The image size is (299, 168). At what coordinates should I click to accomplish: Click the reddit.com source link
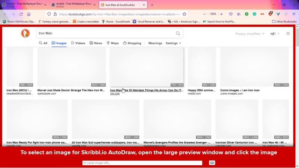tap(194, 94)
